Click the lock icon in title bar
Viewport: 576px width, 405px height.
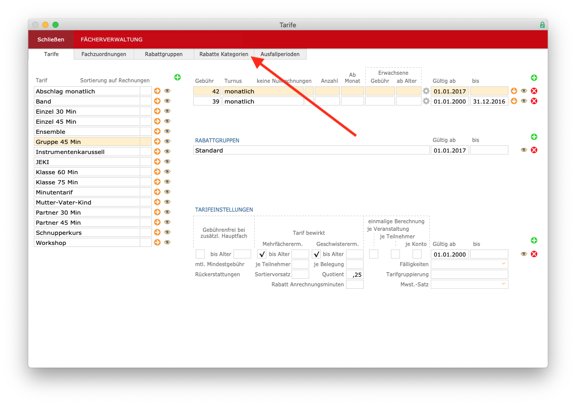(542, 25)
